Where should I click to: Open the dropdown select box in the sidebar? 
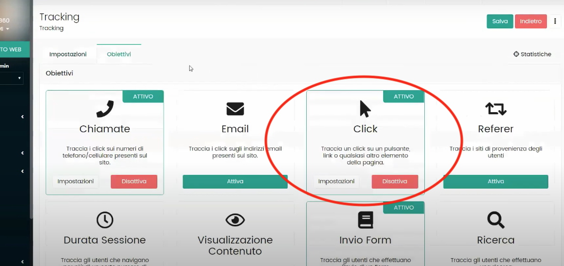(x=11, y=78)
